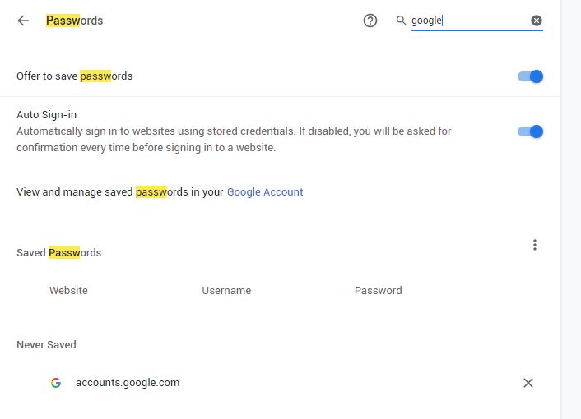Remove accounts.google.com from Never Saved
Screen dimensions: 581x419
point(528,383)
